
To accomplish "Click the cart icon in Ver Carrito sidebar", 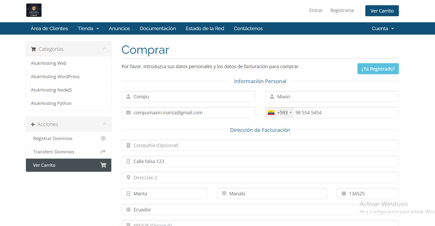I will tap(103, 165).
